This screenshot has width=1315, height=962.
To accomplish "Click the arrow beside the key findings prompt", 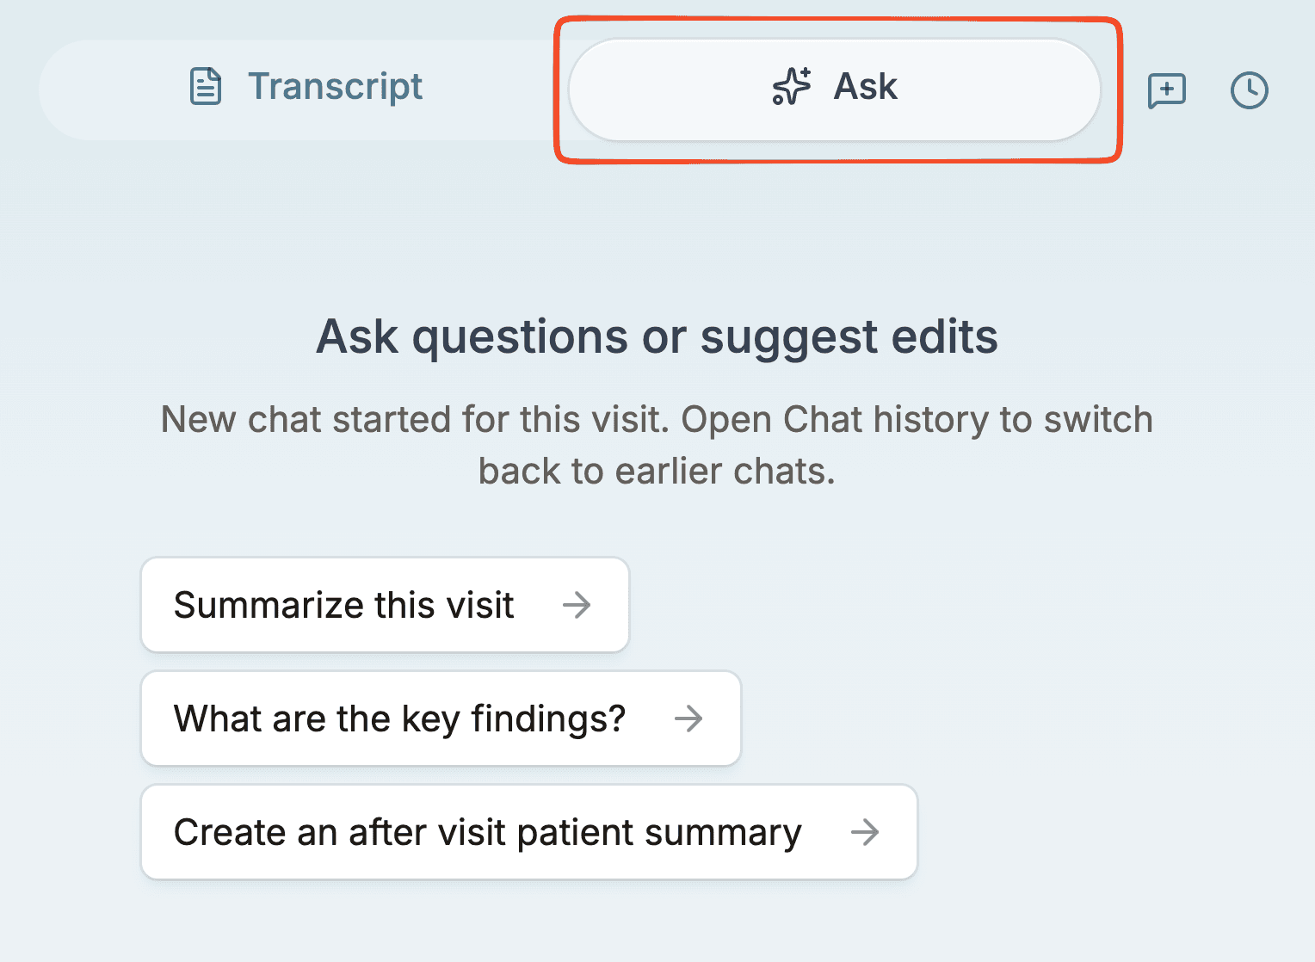I will pos(688,718).
